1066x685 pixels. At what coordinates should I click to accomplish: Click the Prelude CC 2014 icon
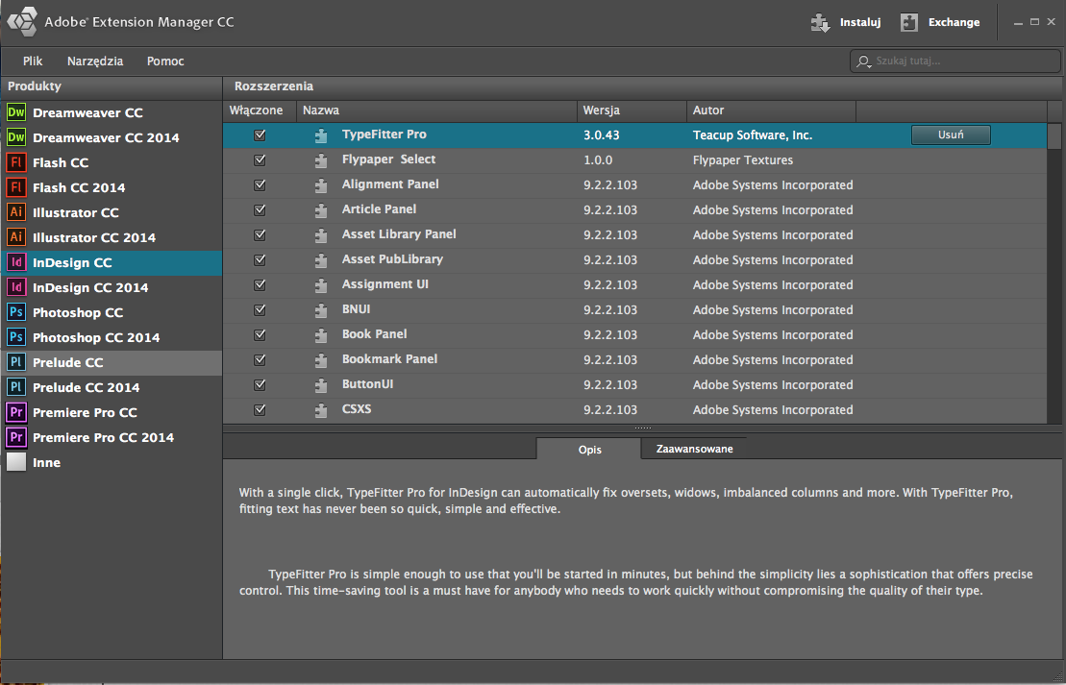click(16, 387)
